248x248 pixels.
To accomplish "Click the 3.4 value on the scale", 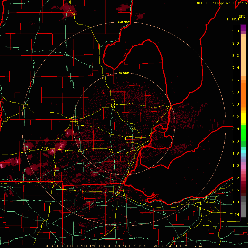I will [236, 129].
